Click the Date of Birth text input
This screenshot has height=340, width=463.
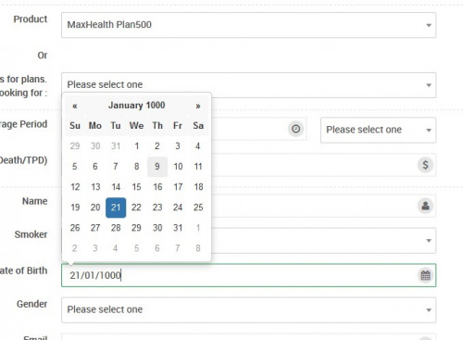[239, 275]
